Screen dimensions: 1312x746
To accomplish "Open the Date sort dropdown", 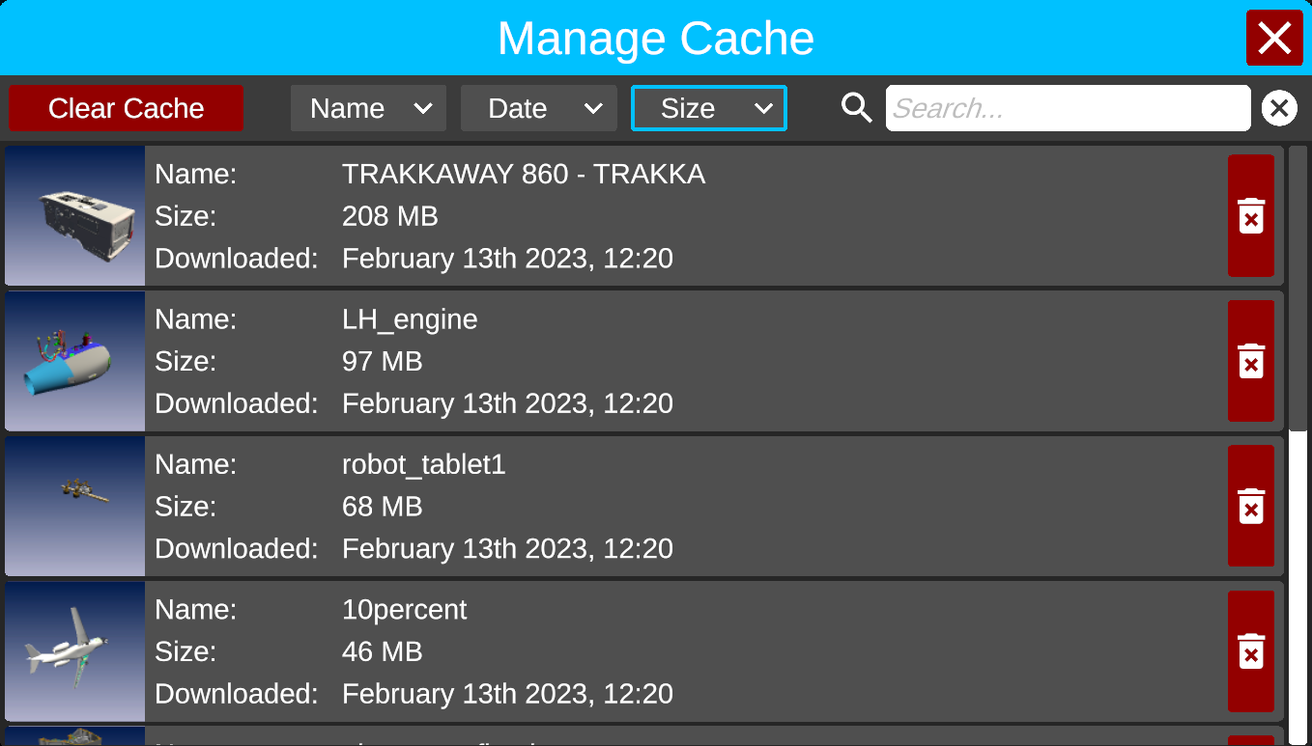I will (538, 108).
